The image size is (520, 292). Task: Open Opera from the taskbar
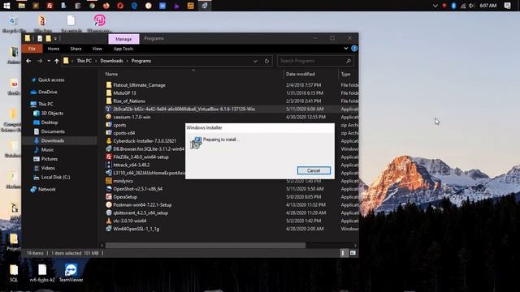[120, 6]
